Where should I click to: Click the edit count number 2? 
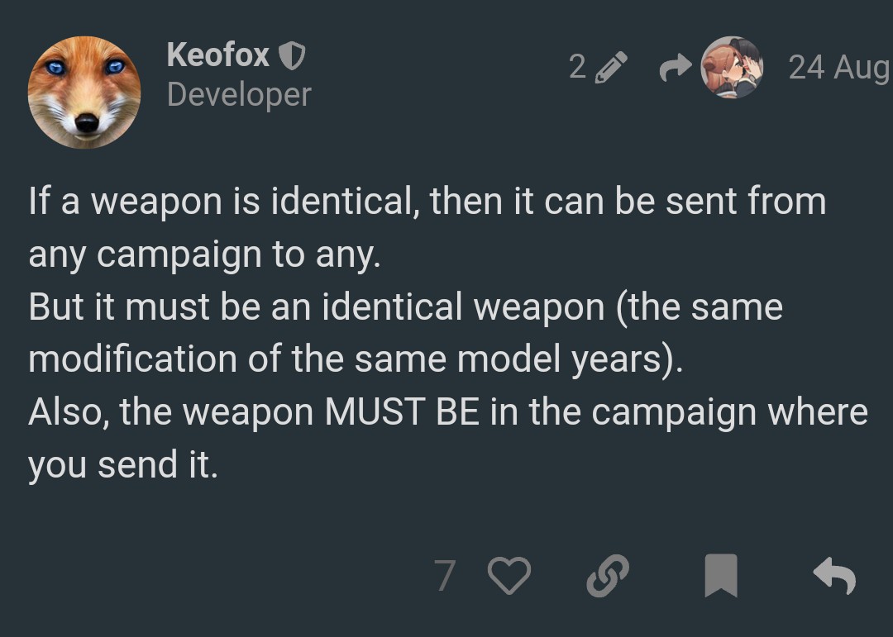(577, 67)
